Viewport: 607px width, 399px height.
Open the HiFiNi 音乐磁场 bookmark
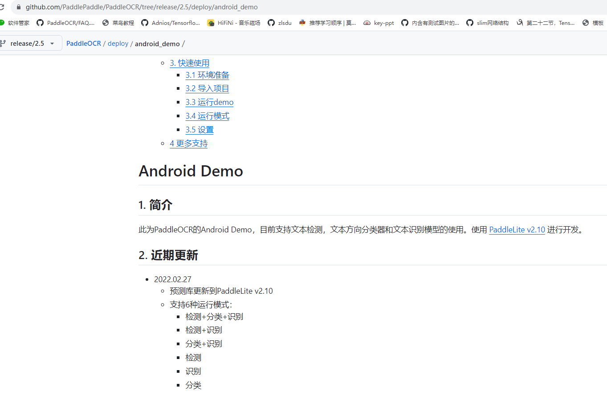[234, 23]
